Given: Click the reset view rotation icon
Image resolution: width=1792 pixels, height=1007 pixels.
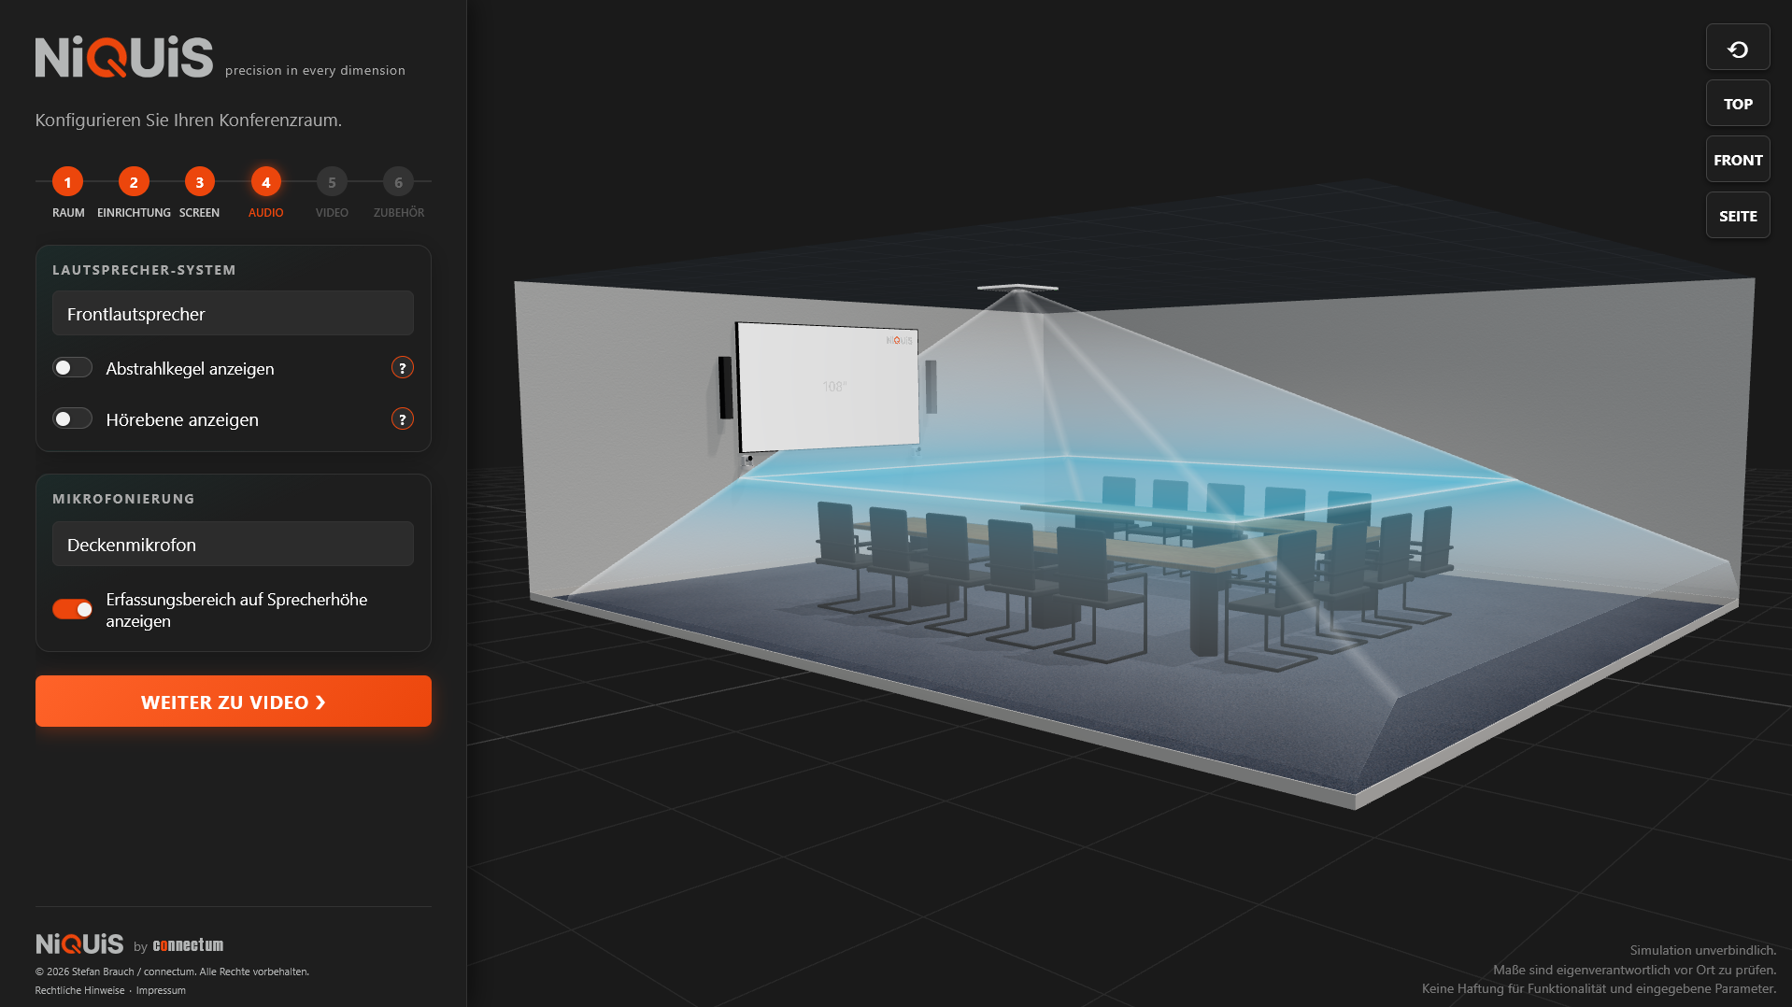Looking at the screenshot, I should coord(1738,48).
